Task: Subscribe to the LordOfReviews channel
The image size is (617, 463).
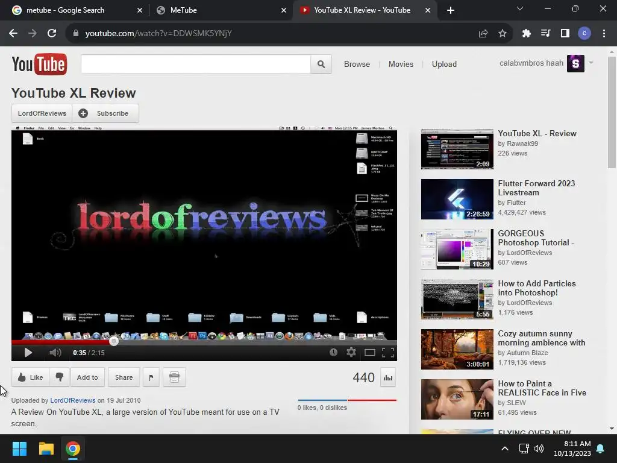Action: [x=105, y=113]
